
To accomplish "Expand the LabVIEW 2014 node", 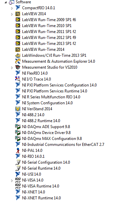I will pos(12,14).
